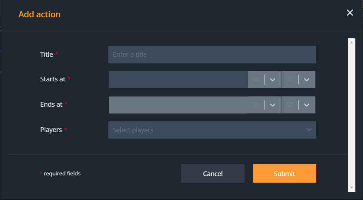
Task: Click the Ends at date field
Action: click(178, 105)
